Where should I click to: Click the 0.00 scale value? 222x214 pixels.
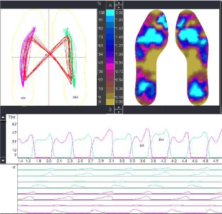click(x=120, y=101)
